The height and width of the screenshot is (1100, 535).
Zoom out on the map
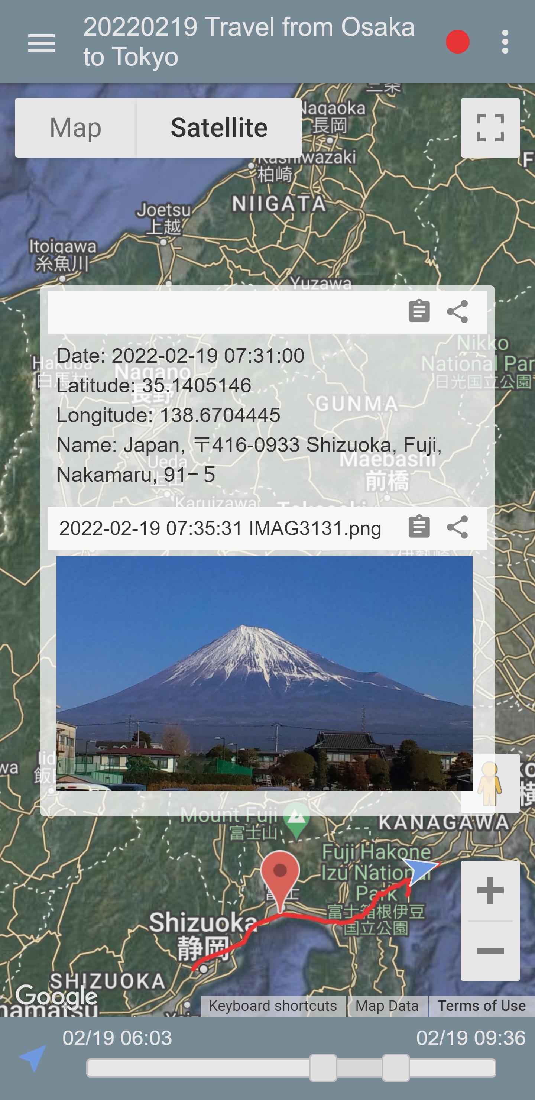tap(490, 951)
